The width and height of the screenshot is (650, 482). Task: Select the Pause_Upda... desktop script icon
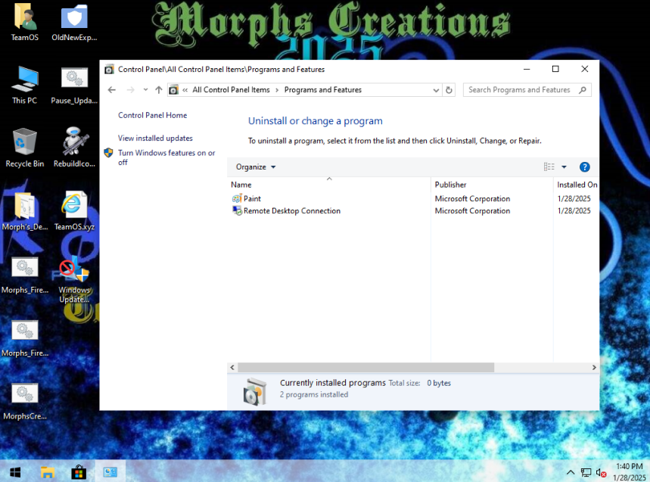(74, 85)
